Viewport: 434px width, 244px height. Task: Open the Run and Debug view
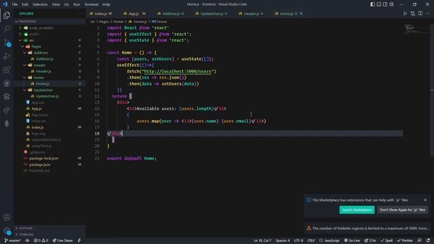pos(7,56)
